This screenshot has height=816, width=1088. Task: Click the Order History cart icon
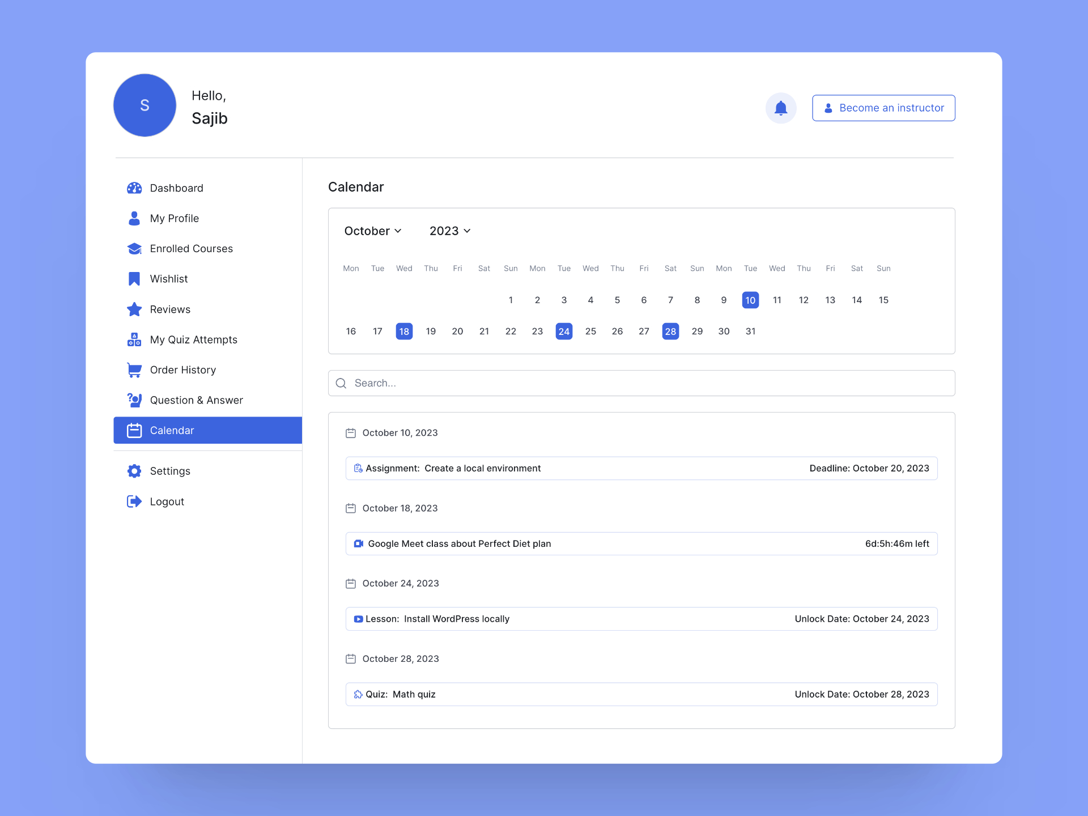coord(135,369)
